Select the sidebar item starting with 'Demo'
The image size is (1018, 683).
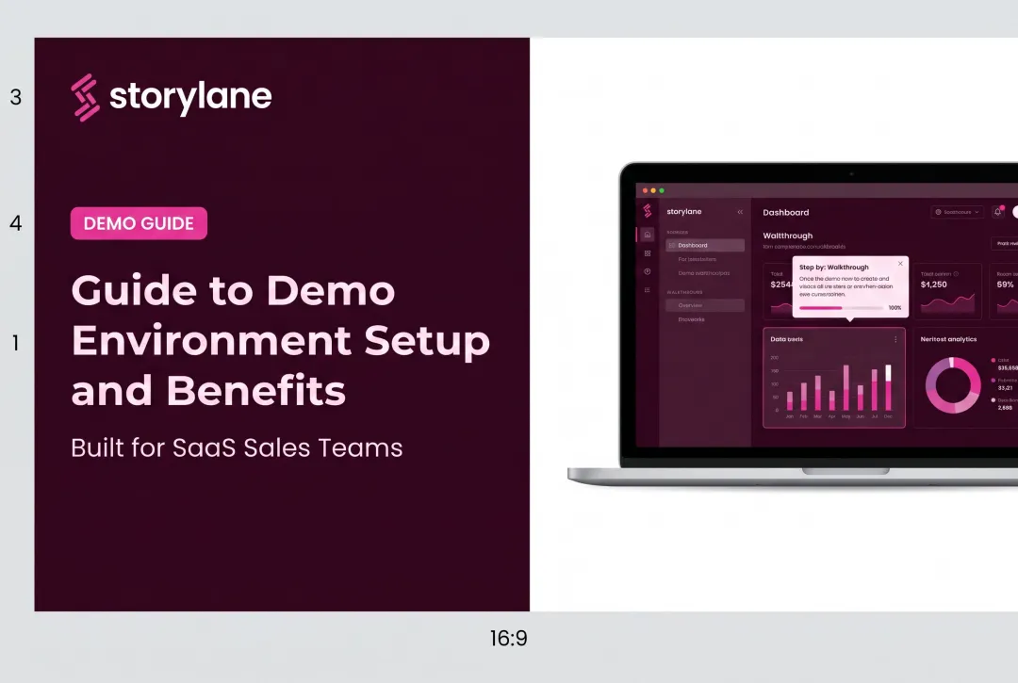point(704,273)
